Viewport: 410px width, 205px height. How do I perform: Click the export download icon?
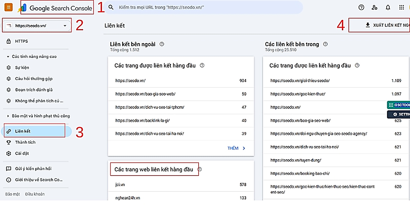tap(368, 25)
